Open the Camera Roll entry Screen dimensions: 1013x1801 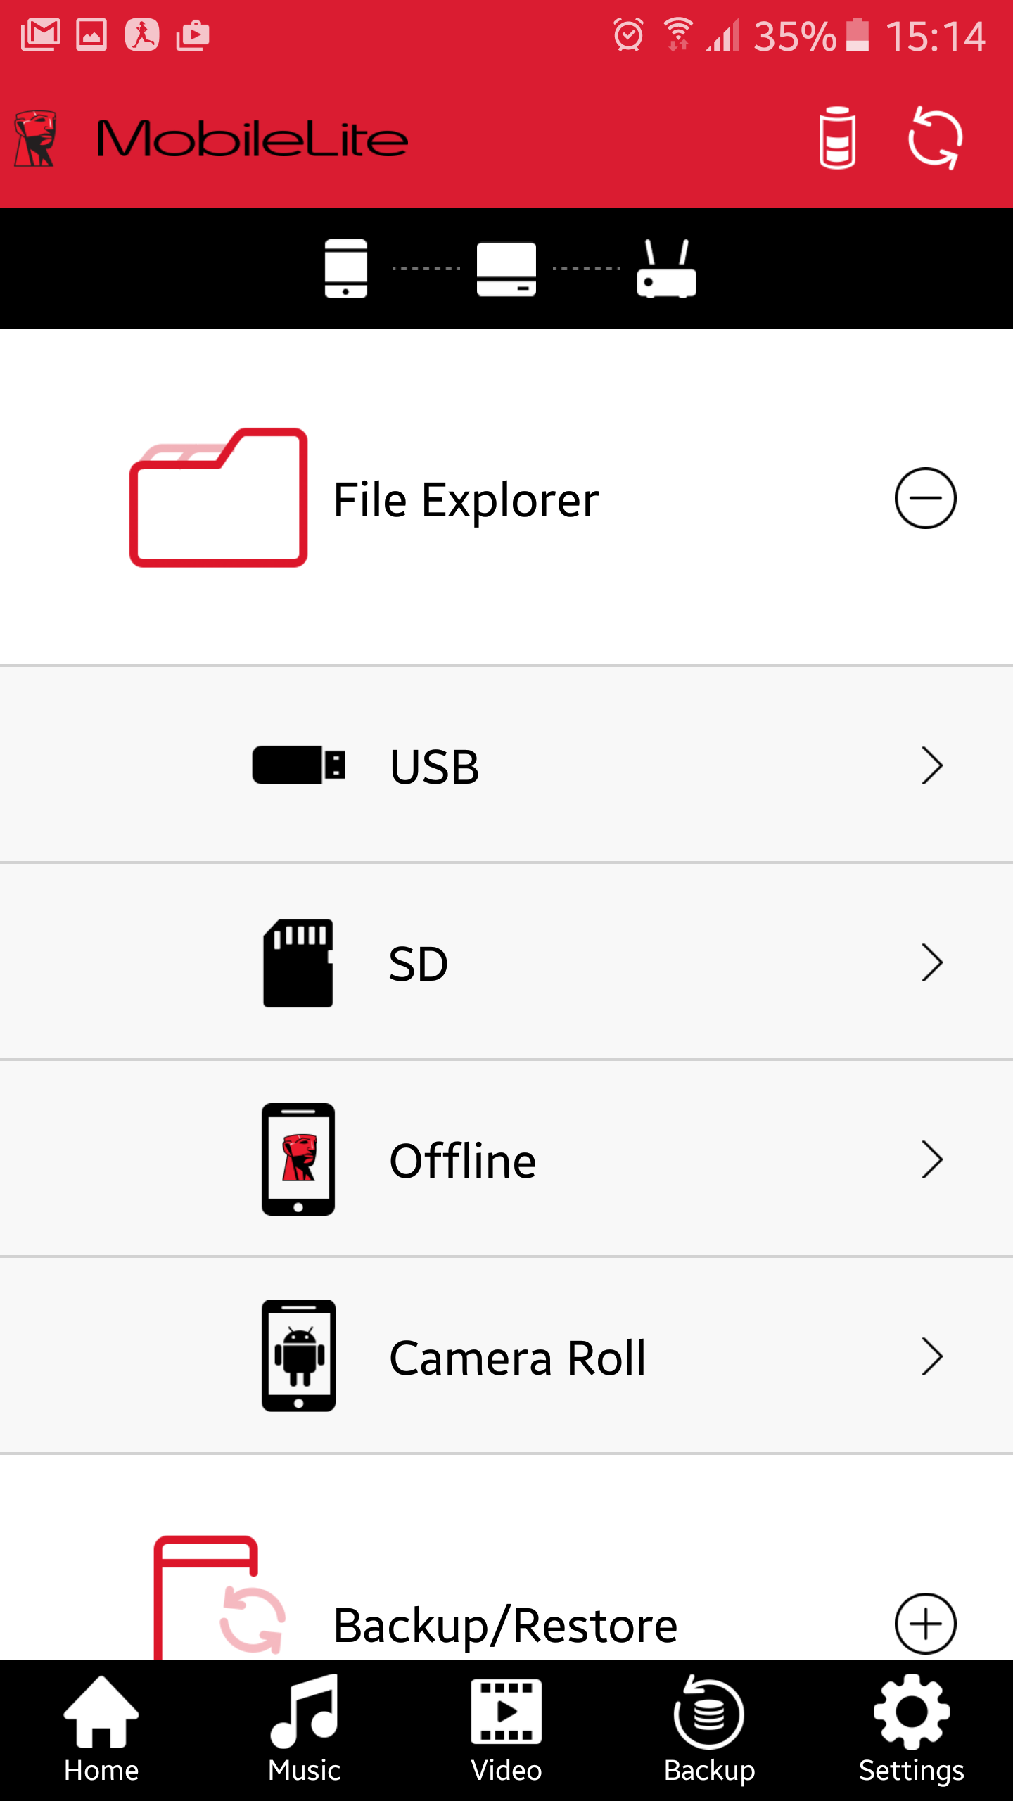[x=517, y=1356]
